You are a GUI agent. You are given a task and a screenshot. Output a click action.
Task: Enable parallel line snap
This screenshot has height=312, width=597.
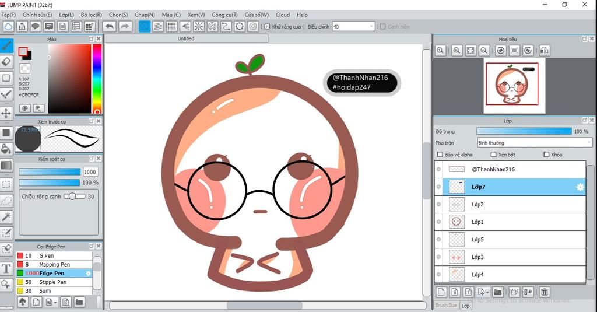coord(158,27)
